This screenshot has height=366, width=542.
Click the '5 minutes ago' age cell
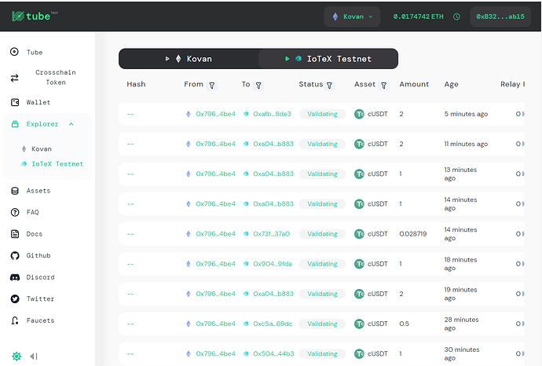point(466,114)
